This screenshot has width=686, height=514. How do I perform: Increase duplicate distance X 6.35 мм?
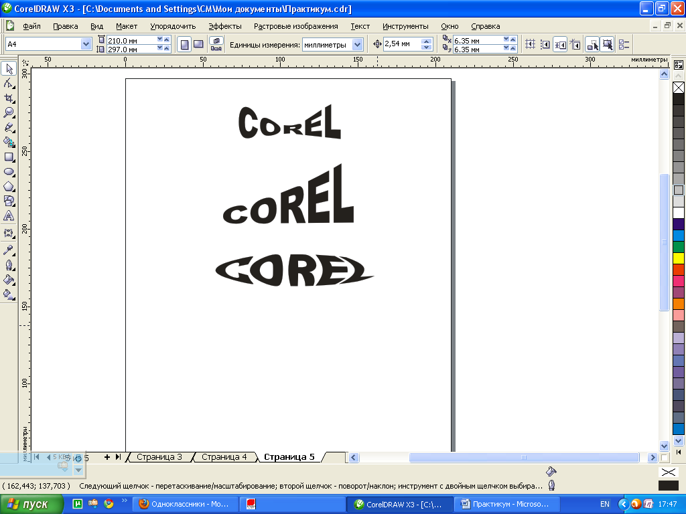512,39
